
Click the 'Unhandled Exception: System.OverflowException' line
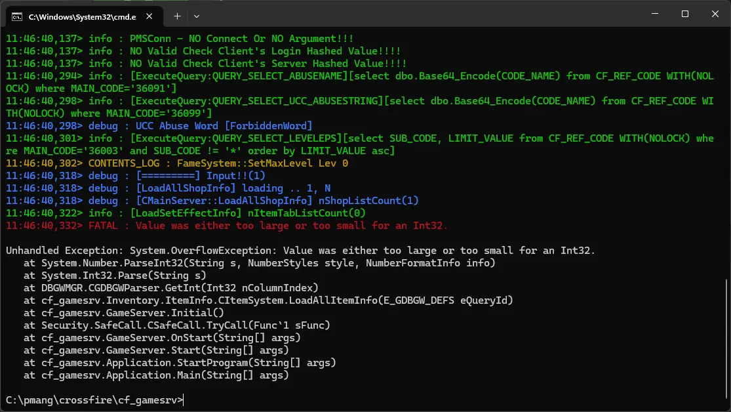click(301, 251)
